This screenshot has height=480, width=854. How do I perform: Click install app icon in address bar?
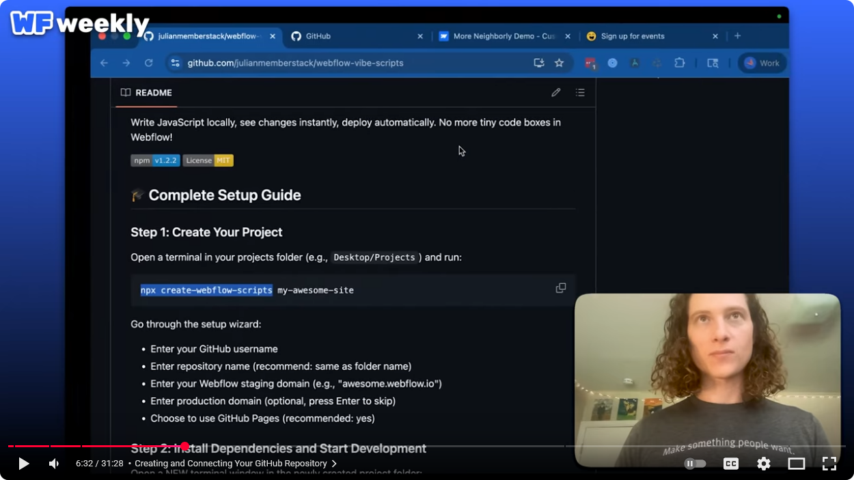[539, 63]
